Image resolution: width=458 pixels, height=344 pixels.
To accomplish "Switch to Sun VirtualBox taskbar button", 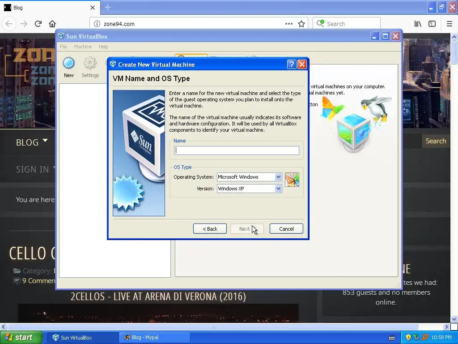I will 83,338.
